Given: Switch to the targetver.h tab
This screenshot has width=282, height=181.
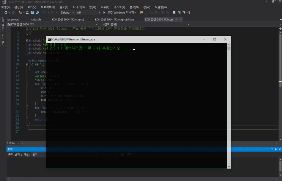Looking at the screenshot, I should [14, 20].
